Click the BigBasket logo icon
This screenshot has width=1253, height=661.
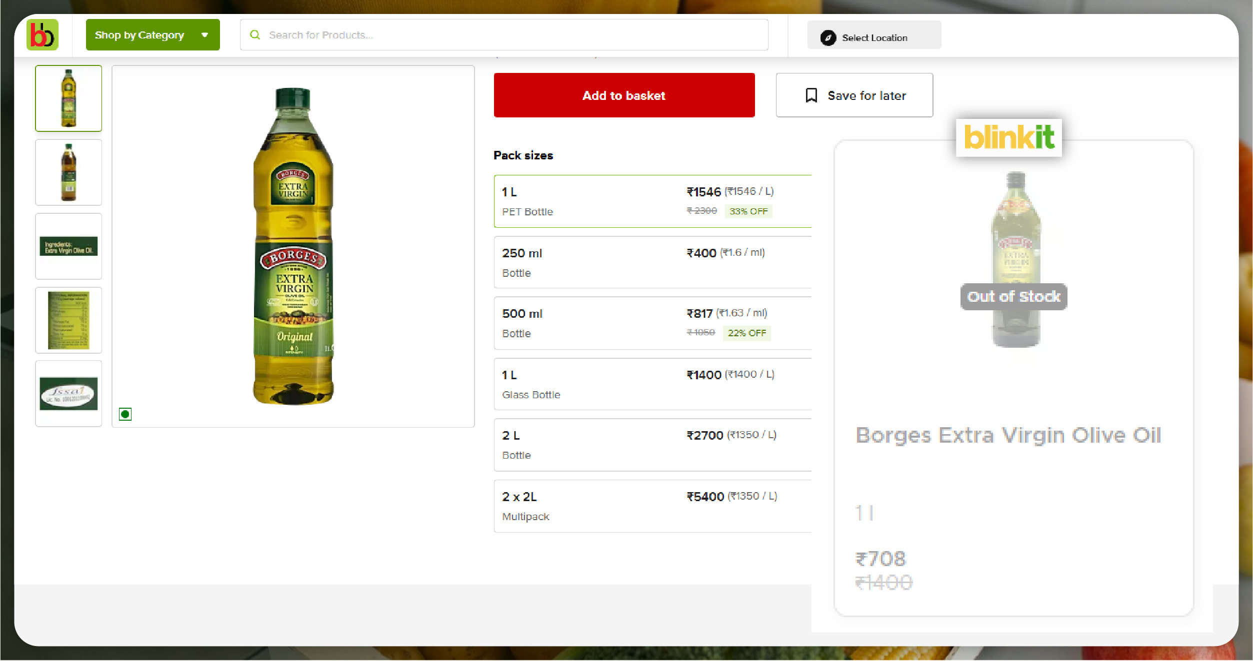pyautogui.click(x=42, y=35)
